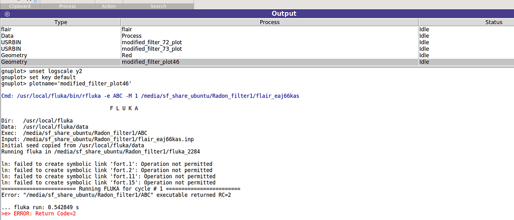Click the Running FLUKA for cycle line
Image resolution: width=514 pixels, height=220 pixels.
tap(121, 189)
